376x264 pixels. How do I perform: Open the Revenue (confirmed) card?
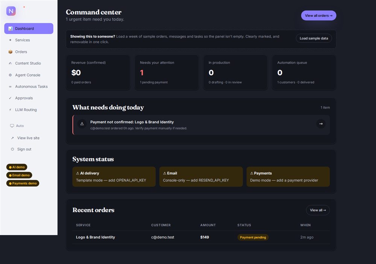(x=98, y=73)
